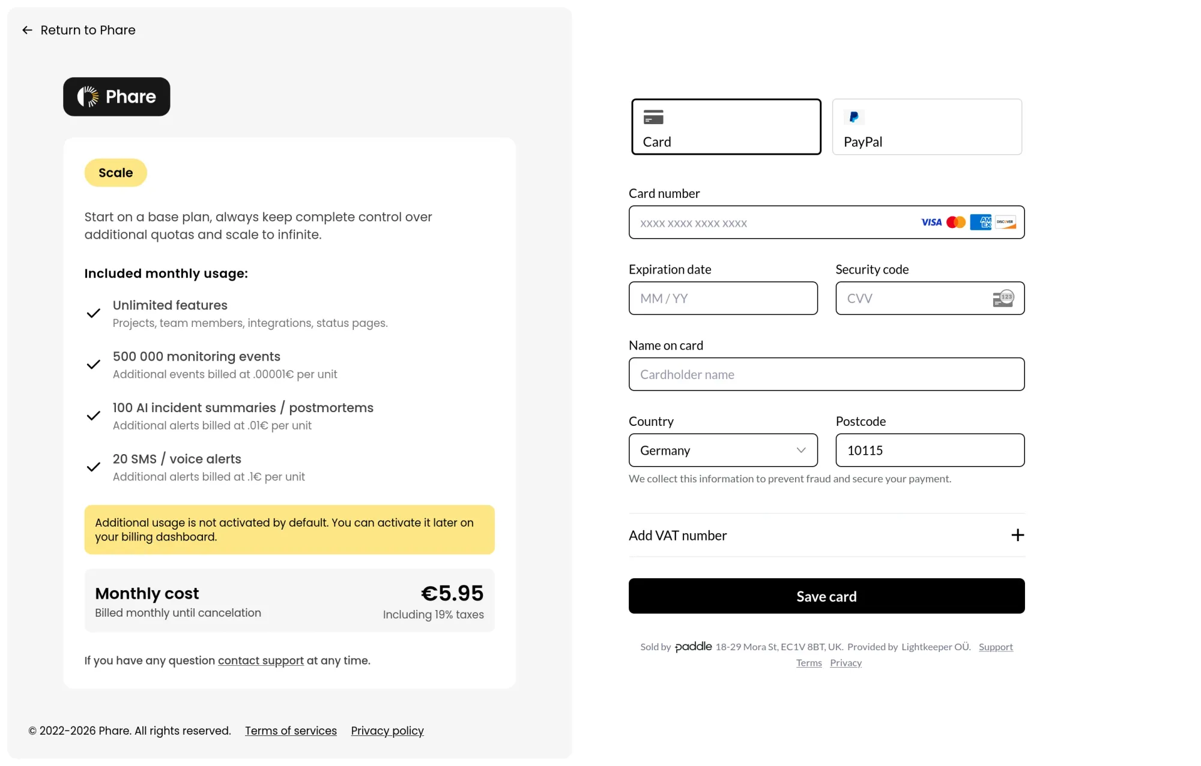Click the back arrow icon beside Return to Phare
The height and width of the screenshot is (766, 1201).
click(27, 30)
